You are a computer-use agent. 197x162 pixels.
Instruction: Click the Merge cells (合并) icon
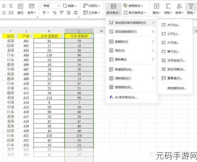coord(32,6)
